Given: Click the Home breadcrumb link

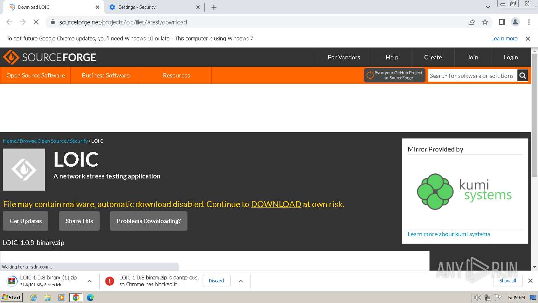Looking at the screenshot, I should click(10, 141).
